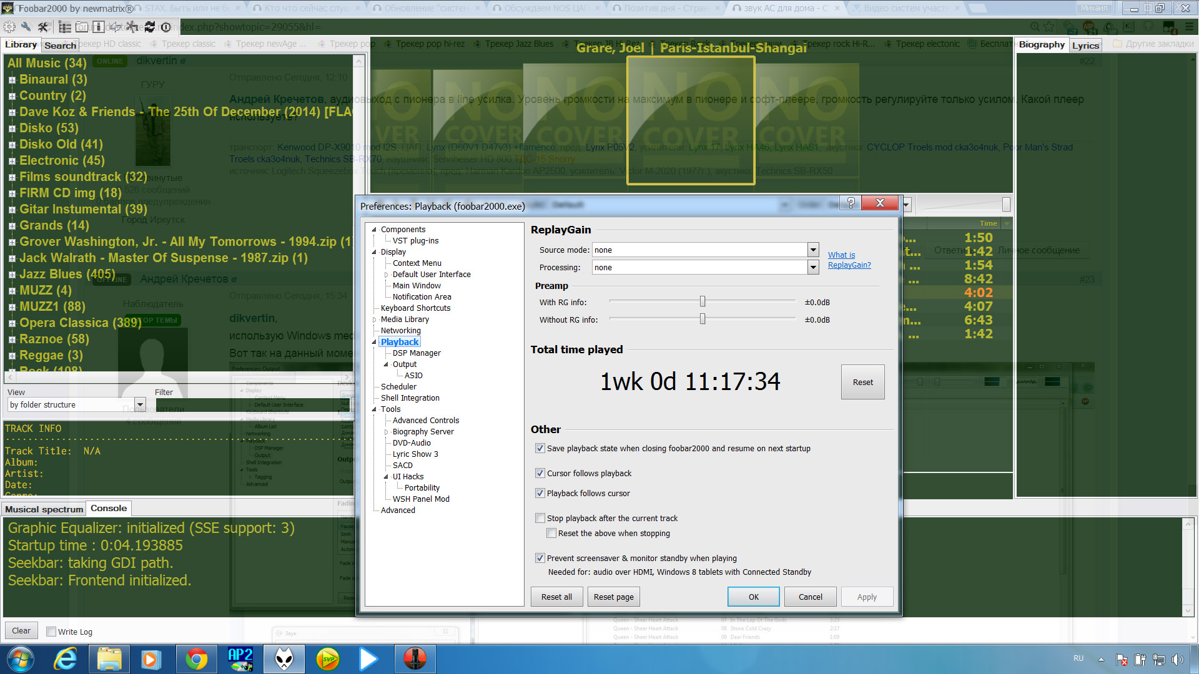Click the info 'i' toolbar icon
1199x674 pixels.
point(98,27)
